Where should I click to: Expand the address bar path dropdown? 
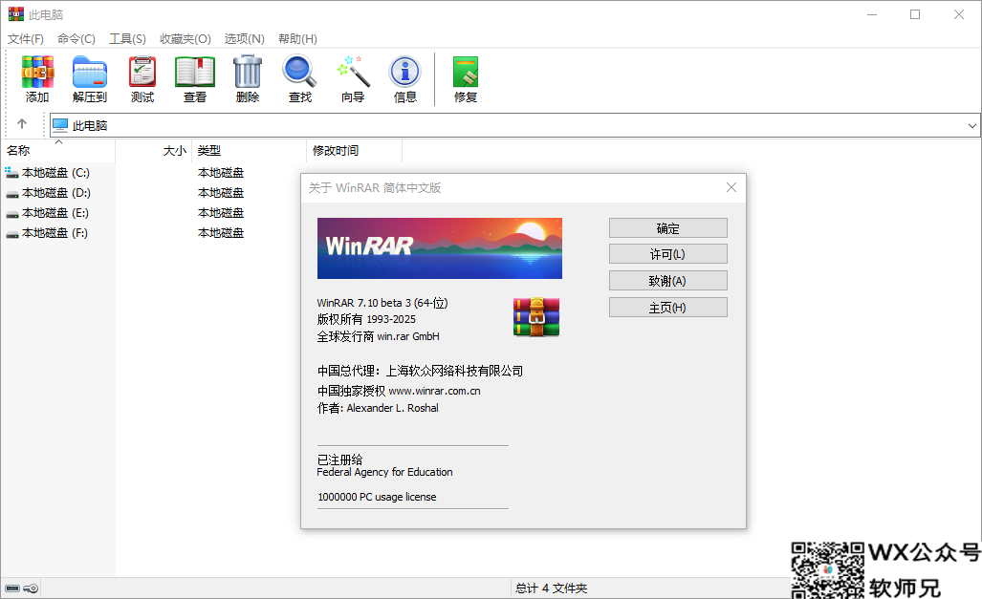coord(972,125)
